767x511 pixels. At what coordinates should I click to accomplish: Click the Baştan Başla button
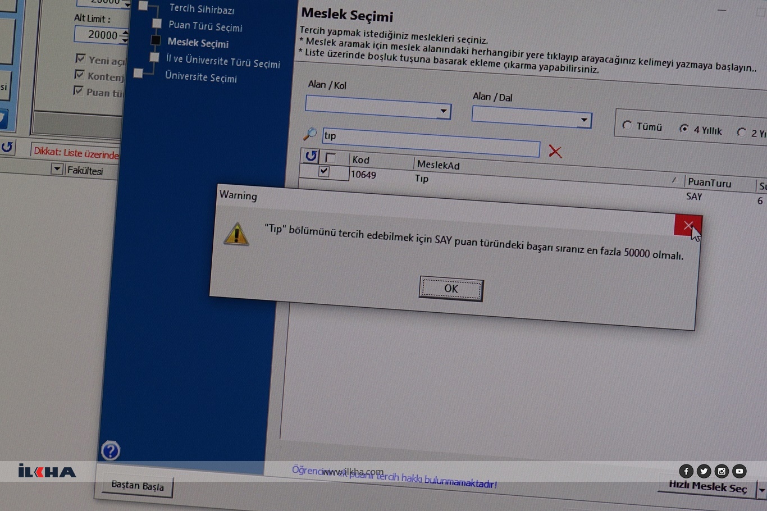[x=138, y=486]
